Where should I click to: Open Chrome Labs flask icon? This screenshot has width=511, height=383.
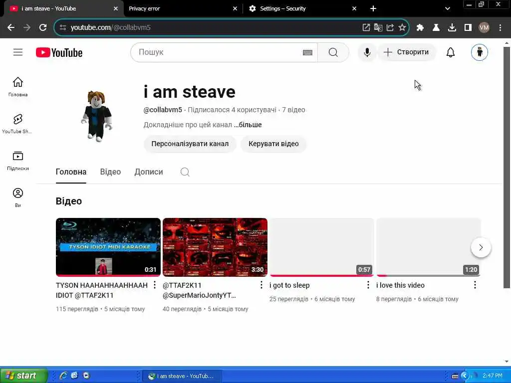coord(436,28)
